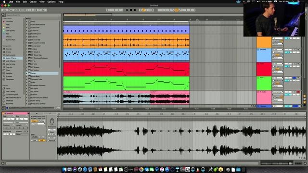
Task: Click the orange track color header
Action: coord(264,42)
